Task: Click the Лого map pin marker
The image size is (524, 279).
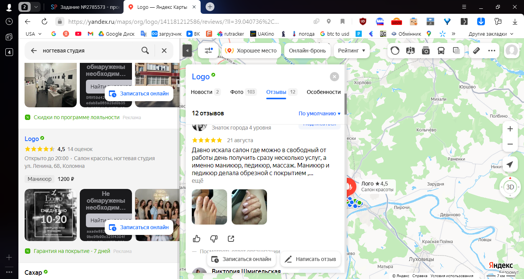Action: 349,187
